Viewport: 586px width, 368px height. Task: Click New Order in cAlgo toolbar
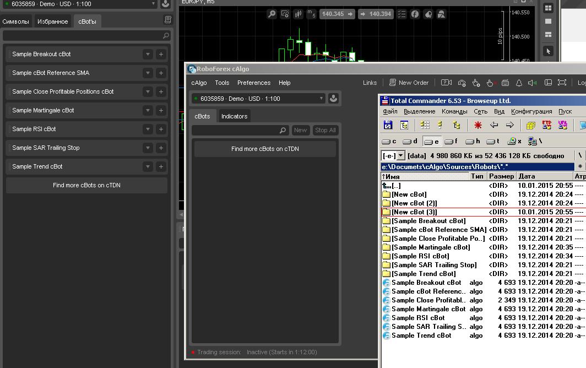coord(409,83)
